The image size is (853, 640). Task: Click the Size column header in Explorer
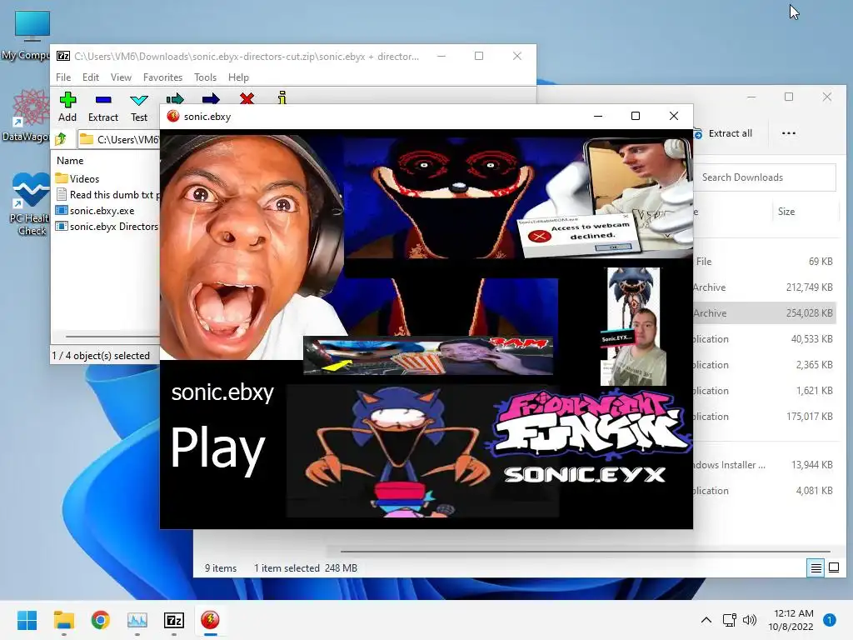786,212
